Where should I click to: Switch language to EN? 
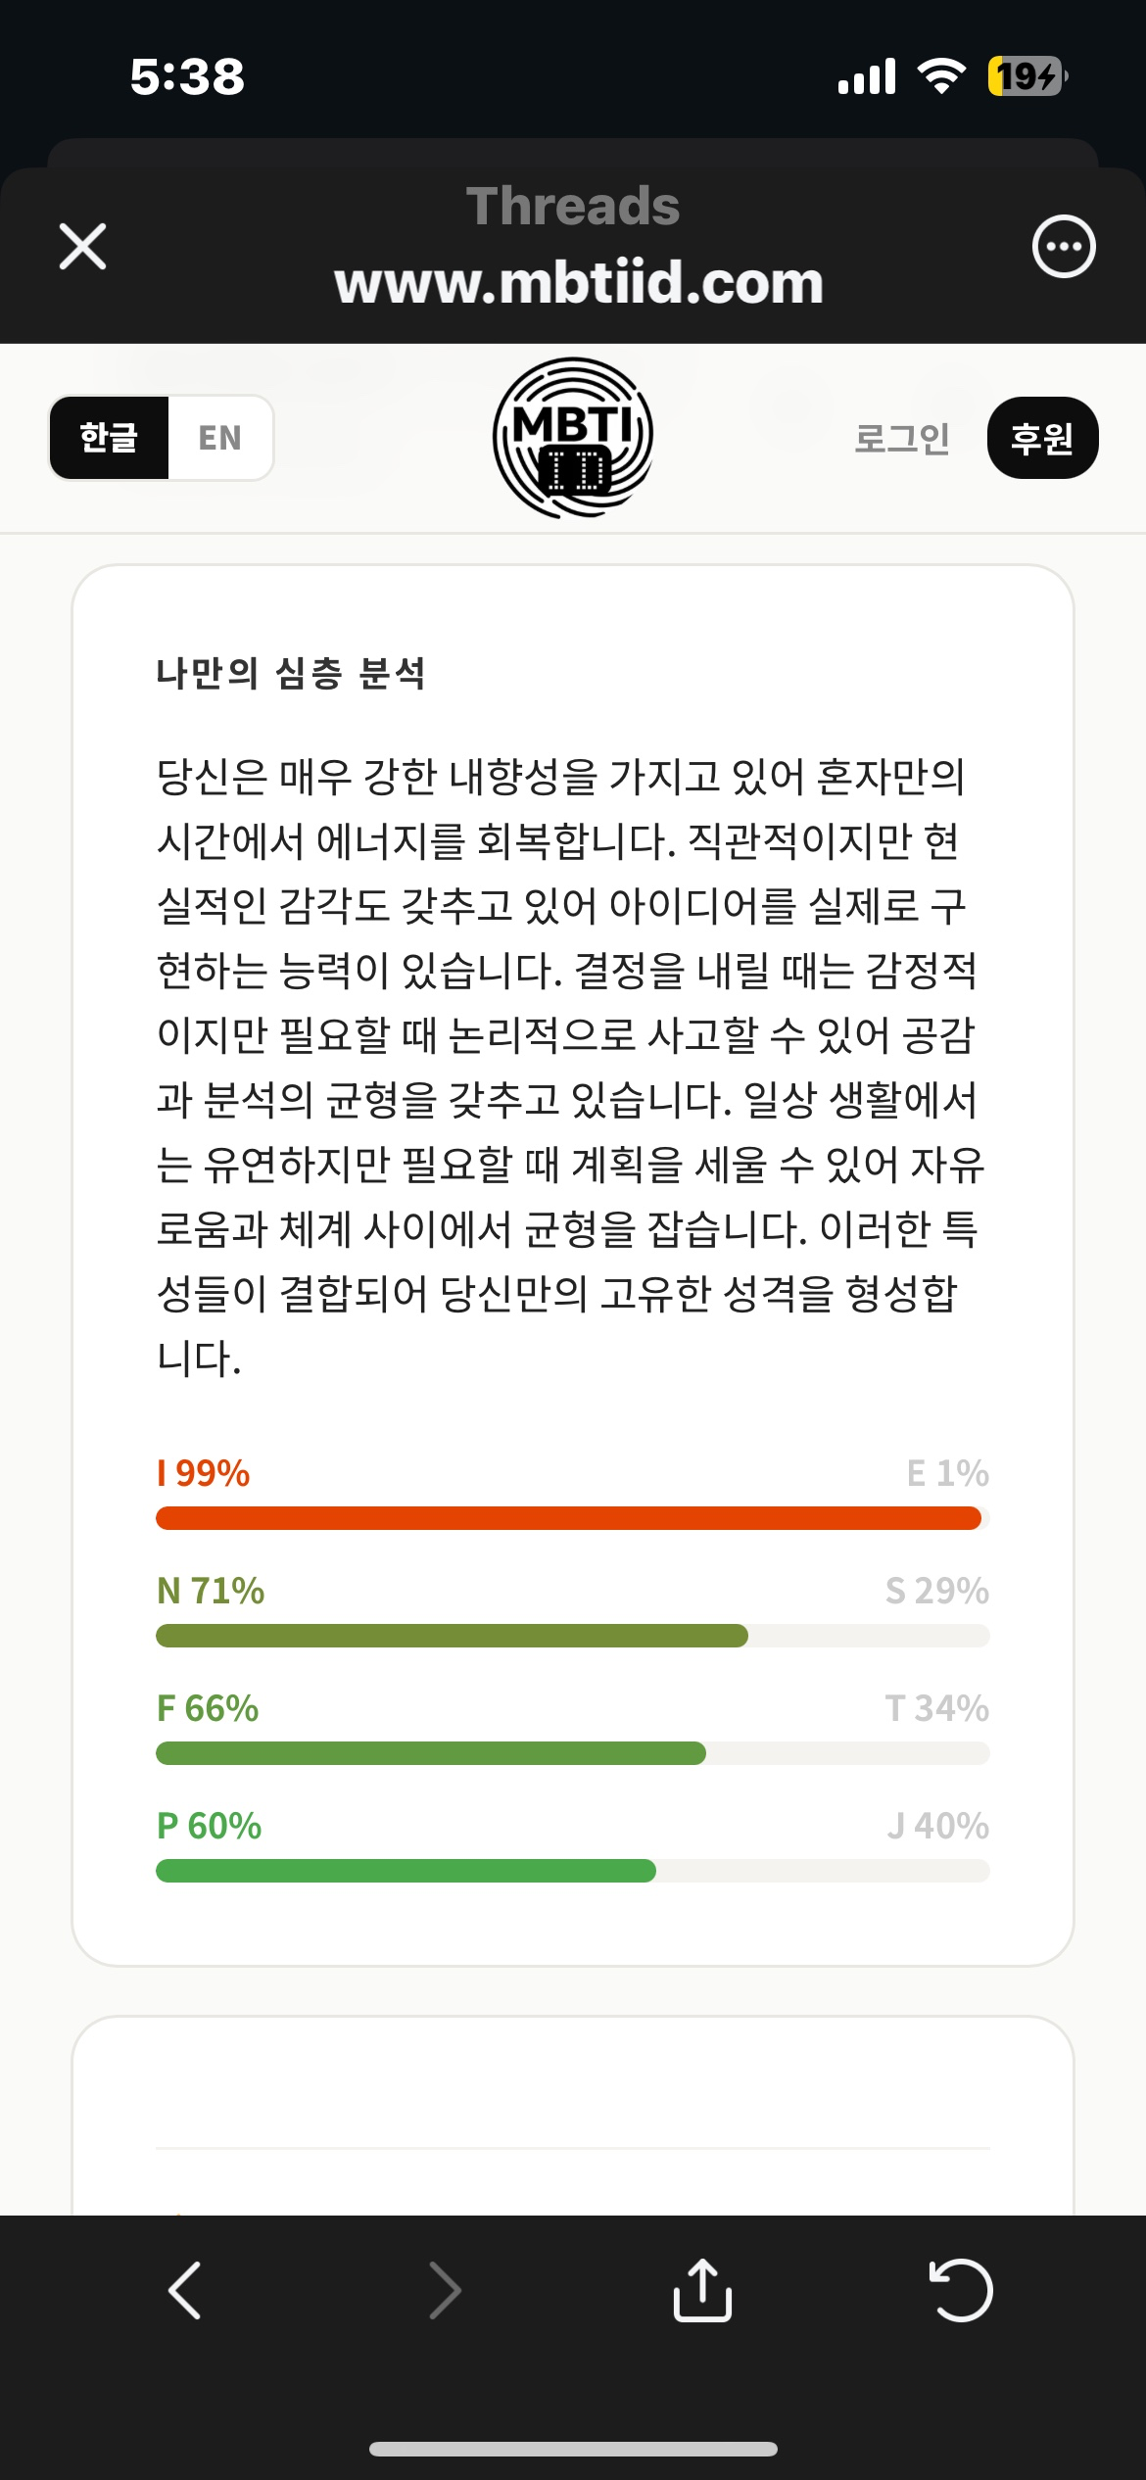point(219,438)
